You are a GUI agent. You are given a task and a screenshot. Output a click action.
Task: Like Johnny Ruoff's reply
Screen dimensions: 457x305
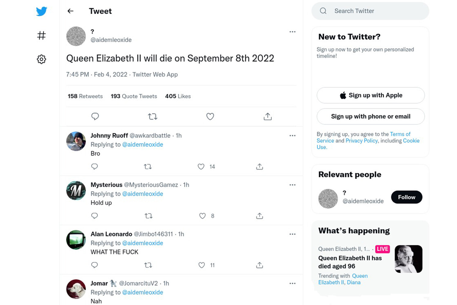click(201, 167)
